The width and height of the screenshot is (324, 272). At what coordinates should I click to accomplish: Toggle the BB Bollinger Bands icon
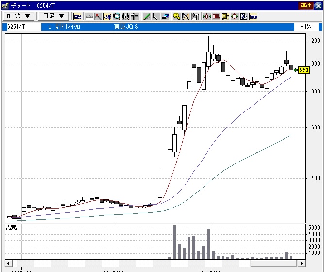click(253, 17)
